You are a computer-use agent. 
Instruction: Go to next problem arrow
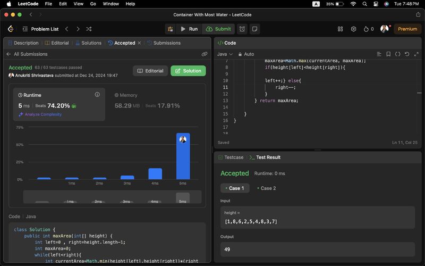(78, 29)
